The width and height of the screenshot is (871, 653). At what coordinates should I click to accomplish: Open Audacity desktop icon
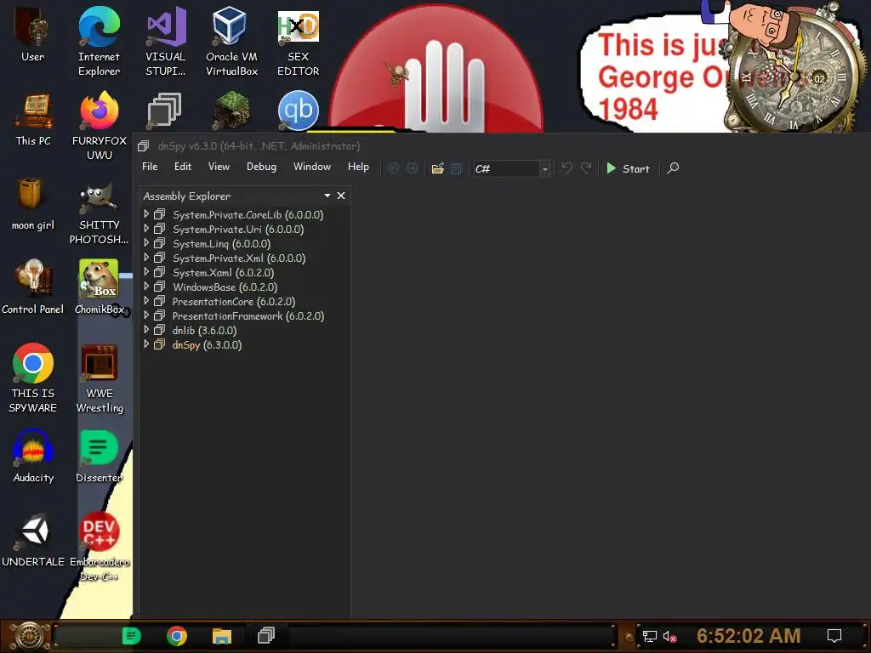pyautogui.click(x=33, y=456)
